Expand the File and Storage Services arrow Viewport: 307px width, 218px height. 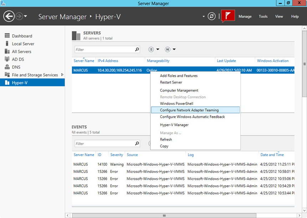(x=62, y=75)
